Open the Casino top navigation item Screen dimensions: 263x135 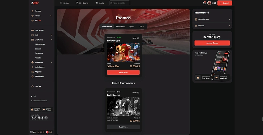[x=64, y=3]
